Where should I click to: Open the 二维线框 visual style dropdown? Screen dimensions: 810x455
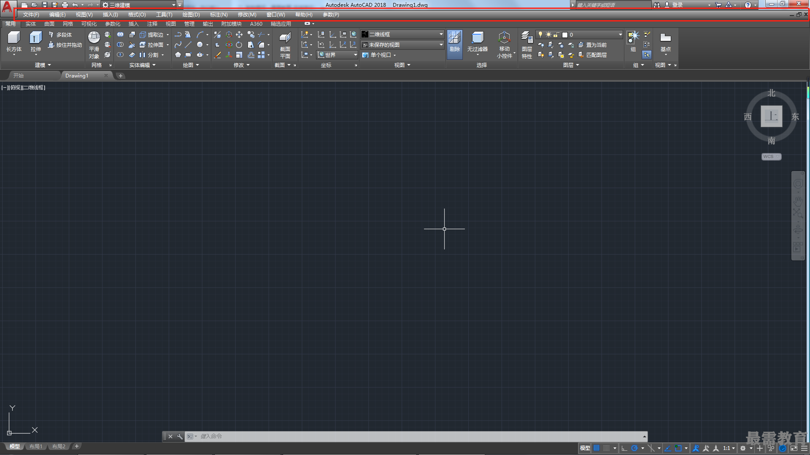point(402,34)
